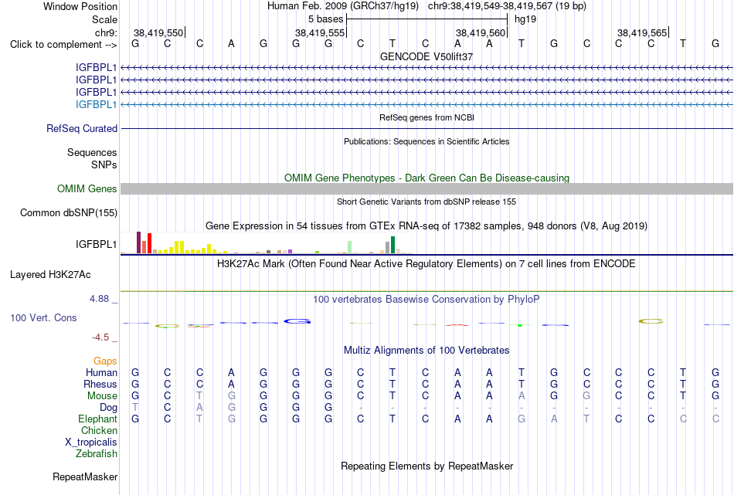Click the 100 Vert. Cons label
734x495 pixels.
pyautogui.click(x=43, y=317)
